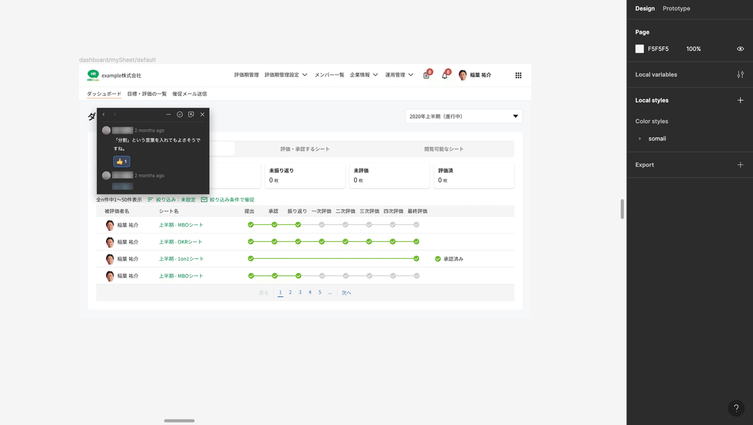Select the 催促メール送信 tab
Screen dimensions: 753x425
190,94
